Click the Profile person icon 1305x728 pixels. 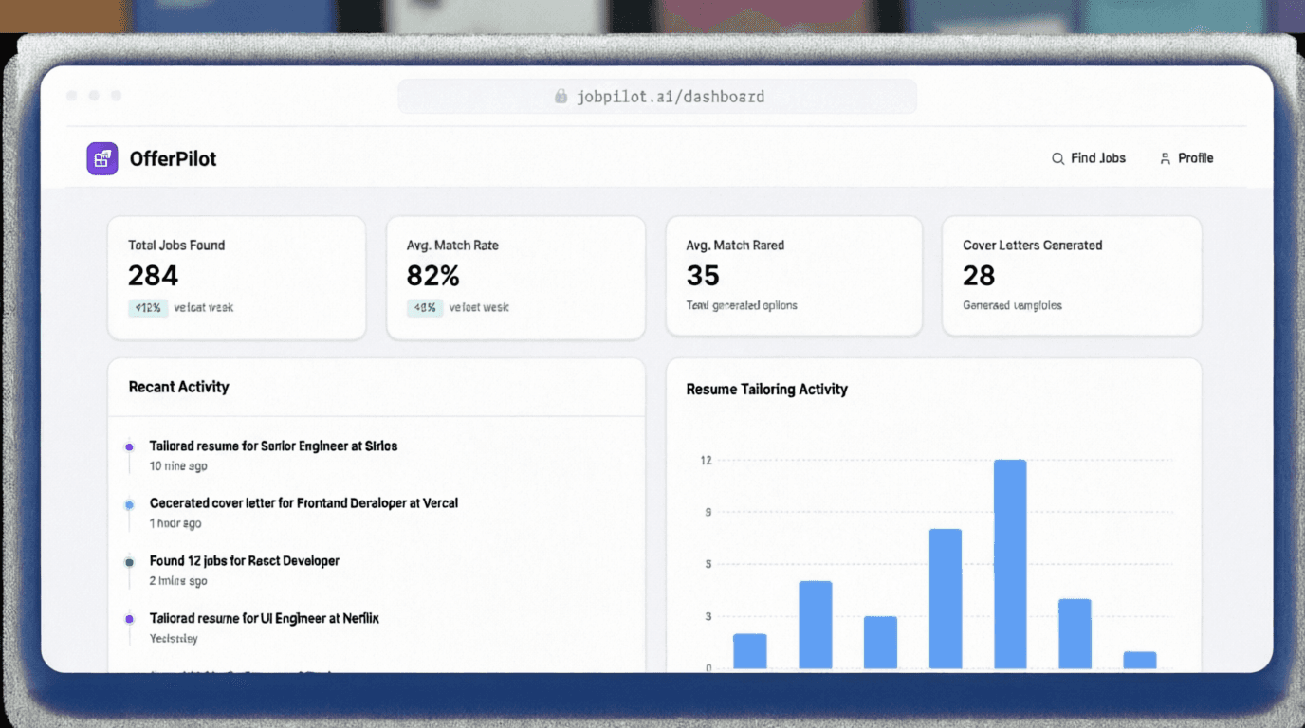point(1166,159)
